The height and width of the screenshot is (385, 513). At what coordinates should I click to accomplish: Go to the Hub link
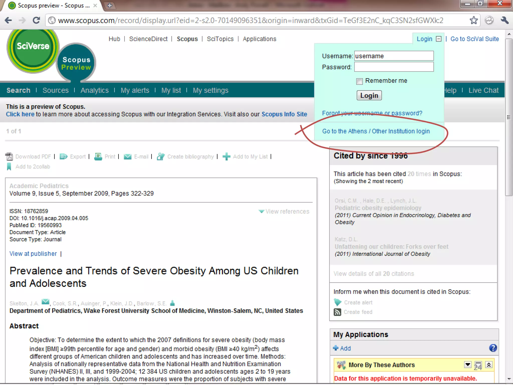click(x=114, y=39)
